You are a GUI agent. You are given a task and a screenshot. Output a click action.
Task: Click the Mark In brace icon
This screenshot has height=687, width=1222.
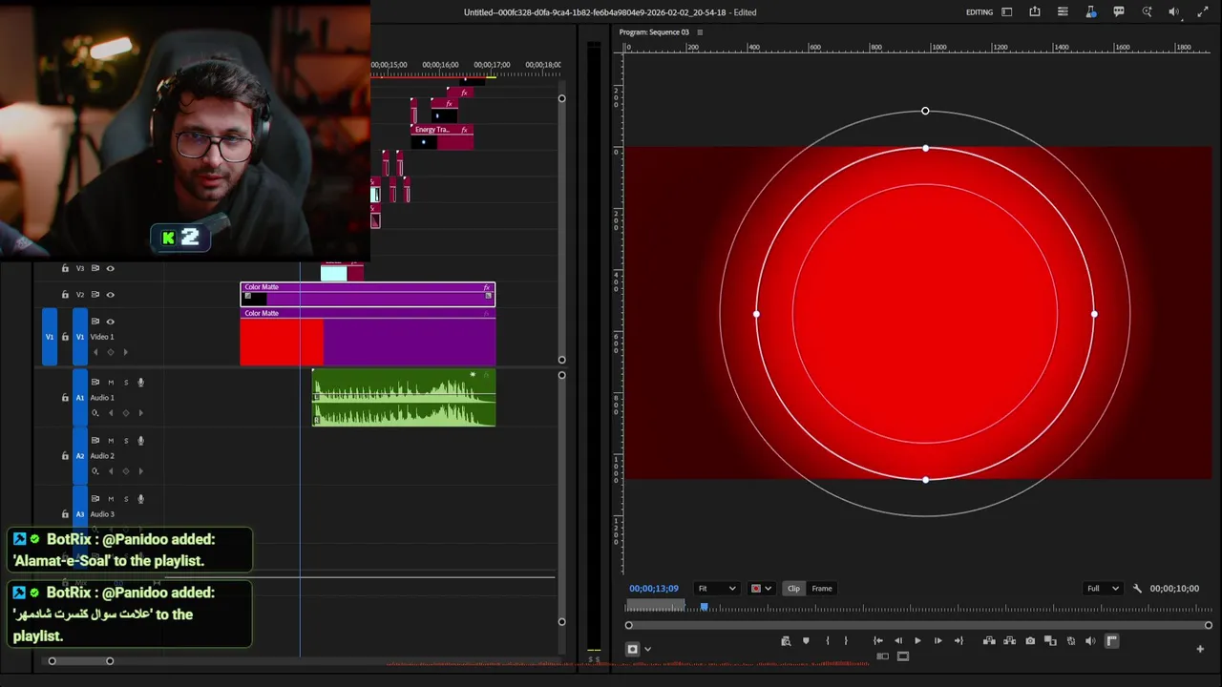click(x=827, y=641)
